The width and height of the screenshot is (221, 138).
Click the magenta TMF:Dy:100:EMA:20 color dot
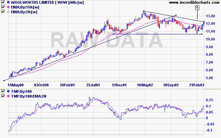pos(8,96)
